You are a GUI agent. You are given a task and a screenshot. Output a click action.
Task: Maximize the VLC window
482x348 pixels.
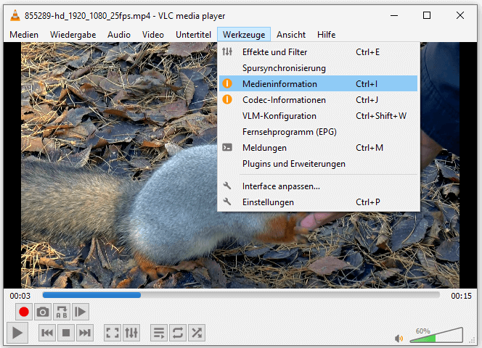click(x=427, y=15)
